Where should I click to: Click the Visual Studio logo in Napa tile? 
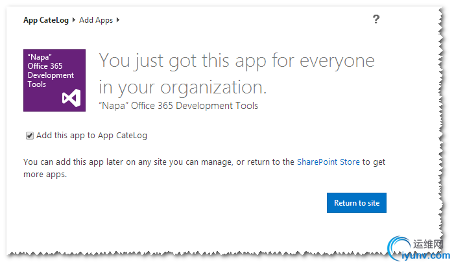click(70, 99)
